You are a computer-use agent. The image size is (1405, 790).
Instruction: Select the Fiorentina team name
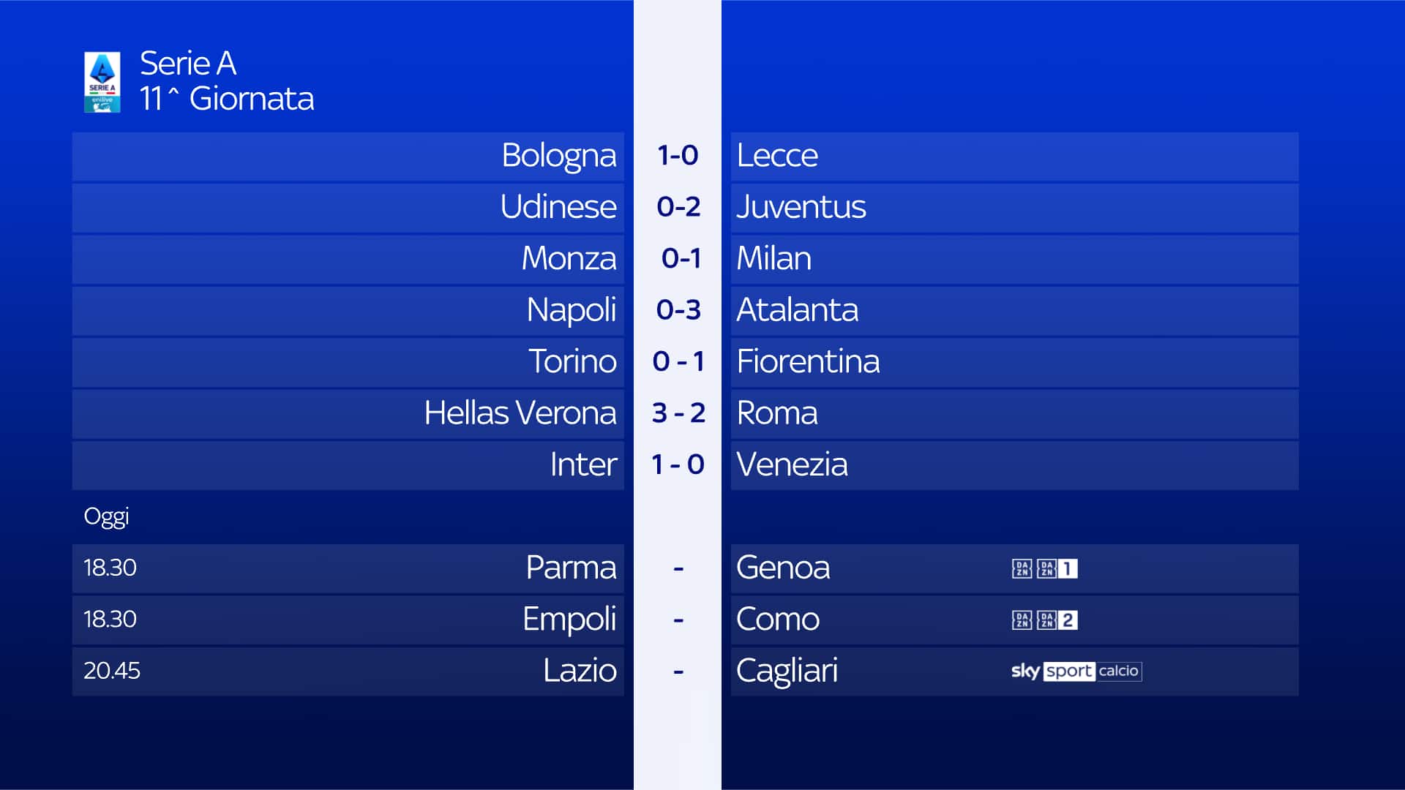[808, 361]
